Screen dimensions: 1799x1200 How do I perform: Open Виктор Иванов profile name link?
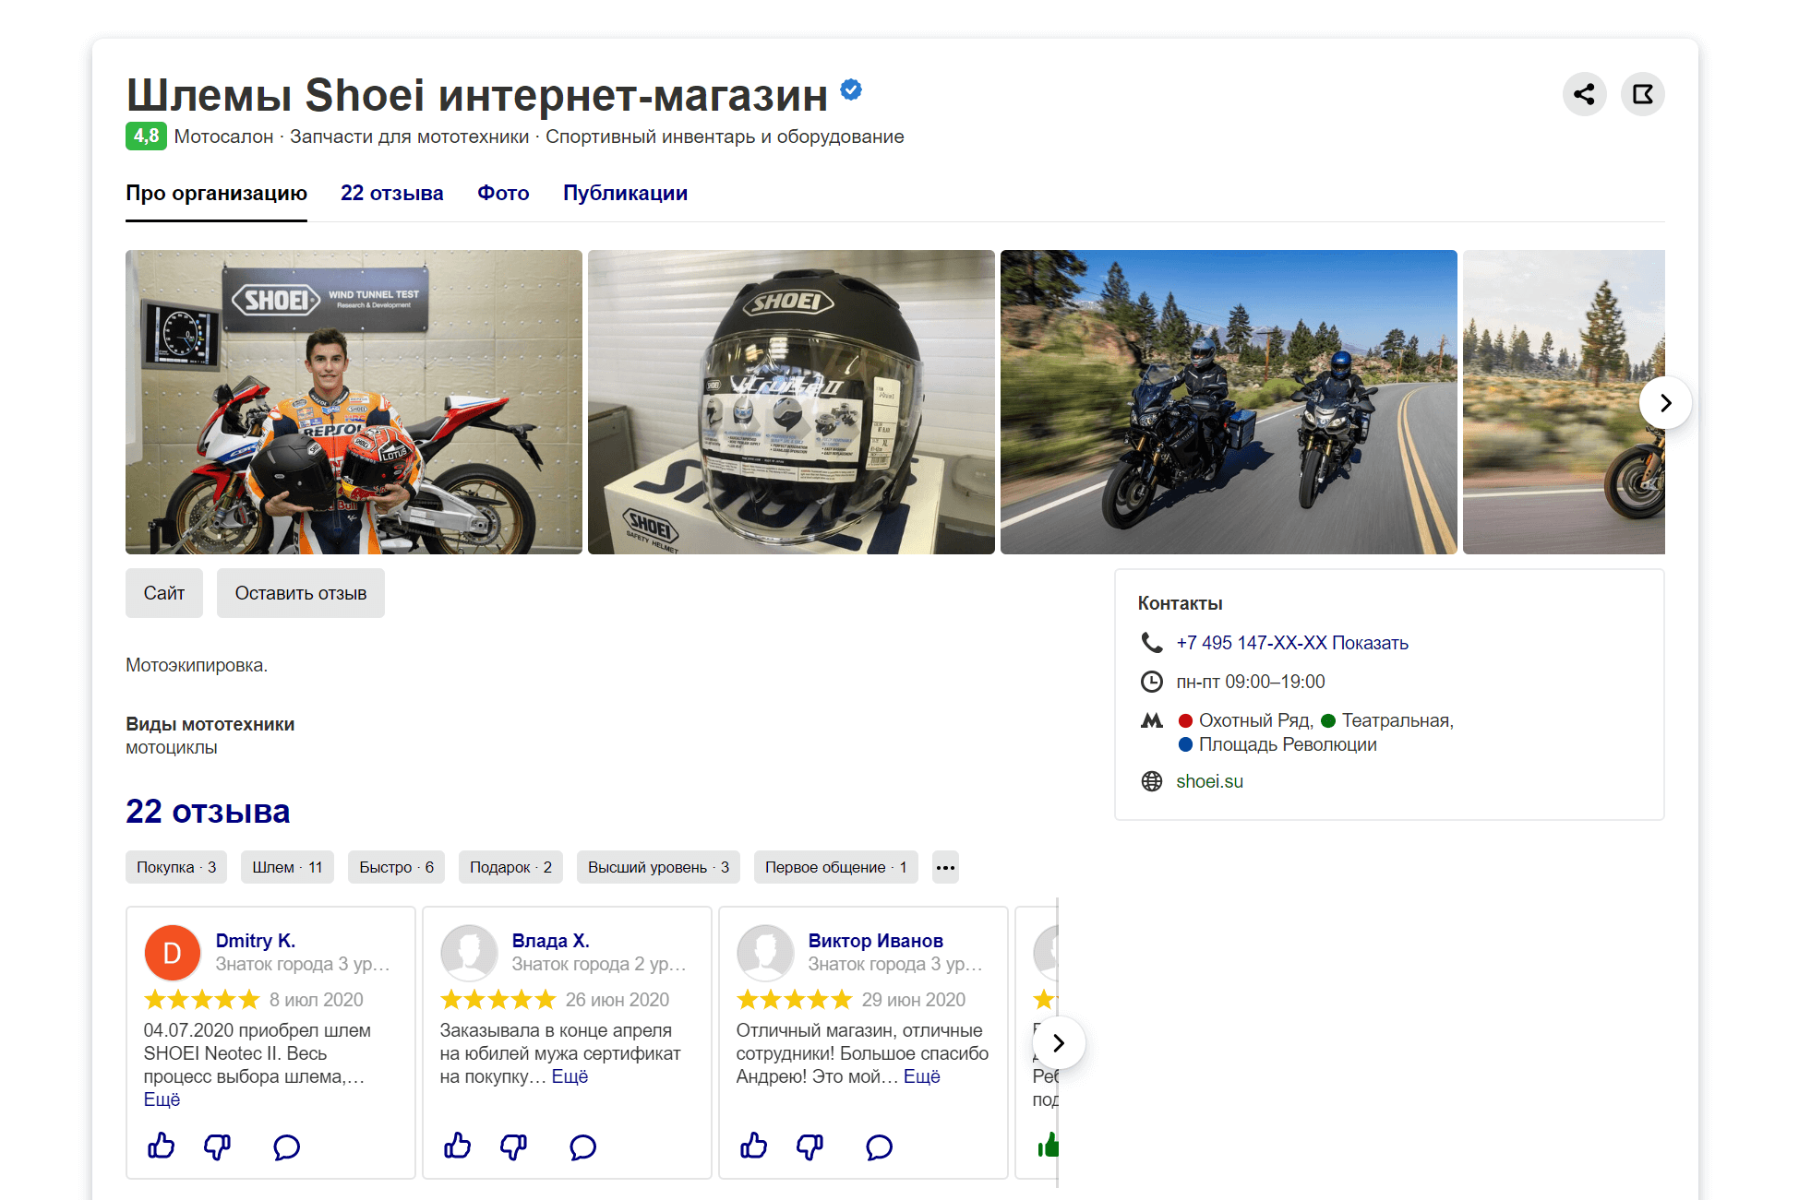875,941
